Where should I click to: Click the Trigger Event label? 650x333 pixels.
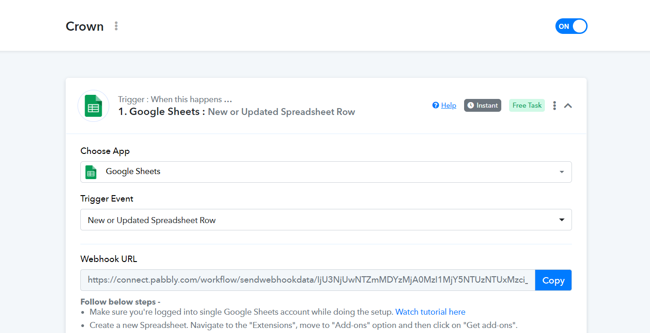click(x=107, y=199)
